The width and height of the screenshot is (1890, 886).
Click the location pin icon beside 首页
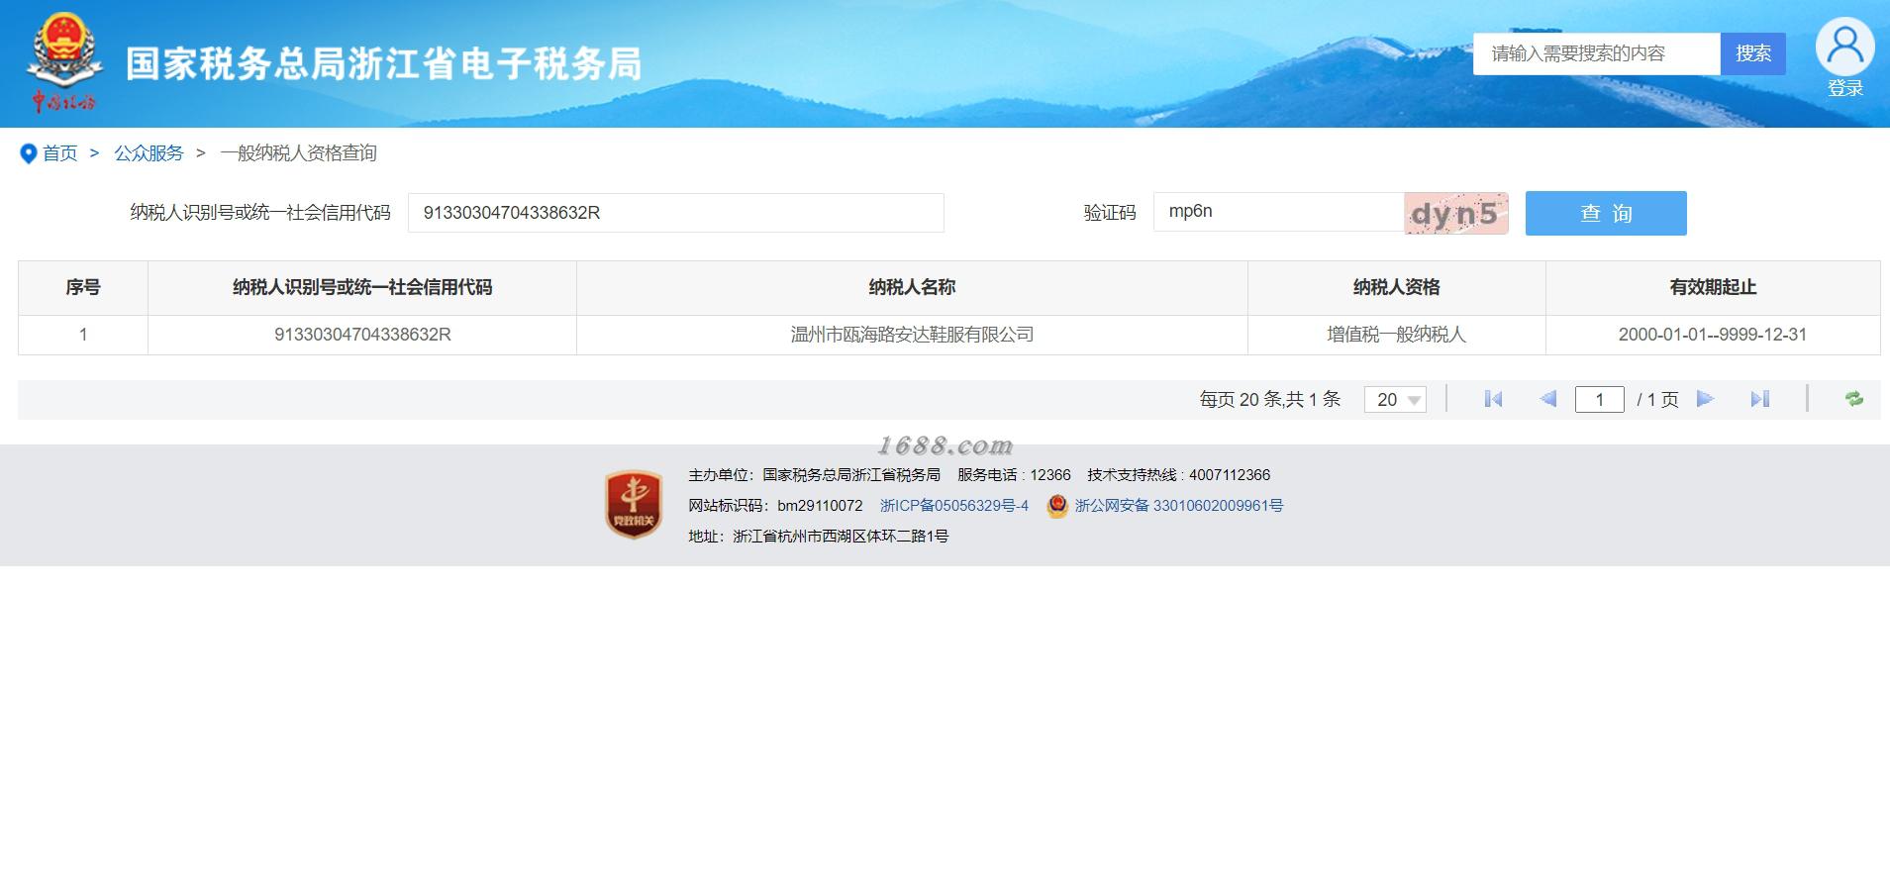click(x=29, y=153)
